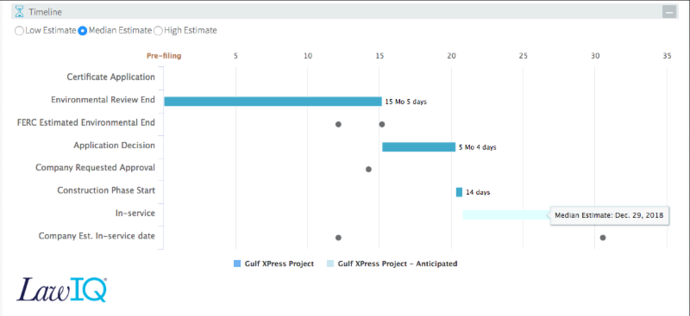Click Company Requested Approval dot marker

click(369, 170)
